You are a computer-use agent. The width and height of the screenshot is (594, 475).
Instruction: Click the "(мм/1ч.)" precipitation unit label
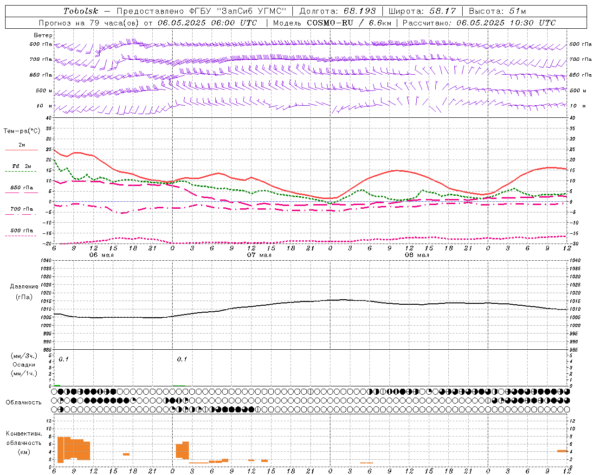coord(24,373)
